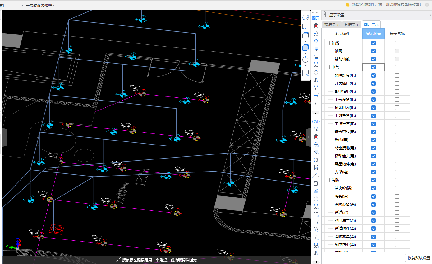Open the 新增区域构件 notification message

tap(386, 5)
